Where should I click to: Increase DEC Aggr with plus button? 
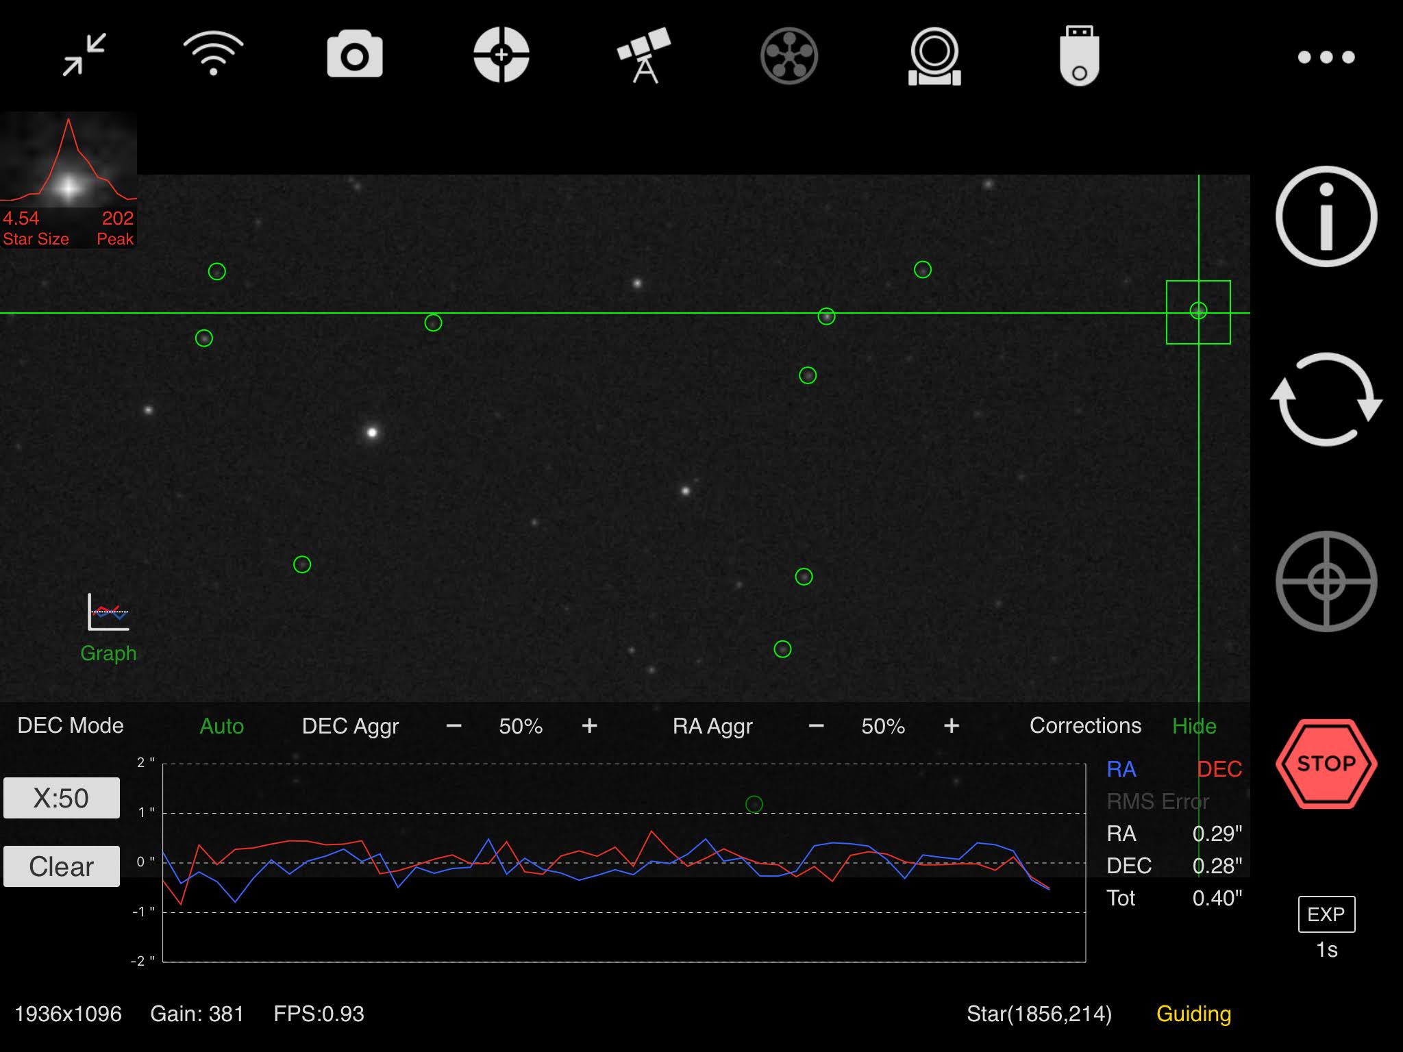590,726
